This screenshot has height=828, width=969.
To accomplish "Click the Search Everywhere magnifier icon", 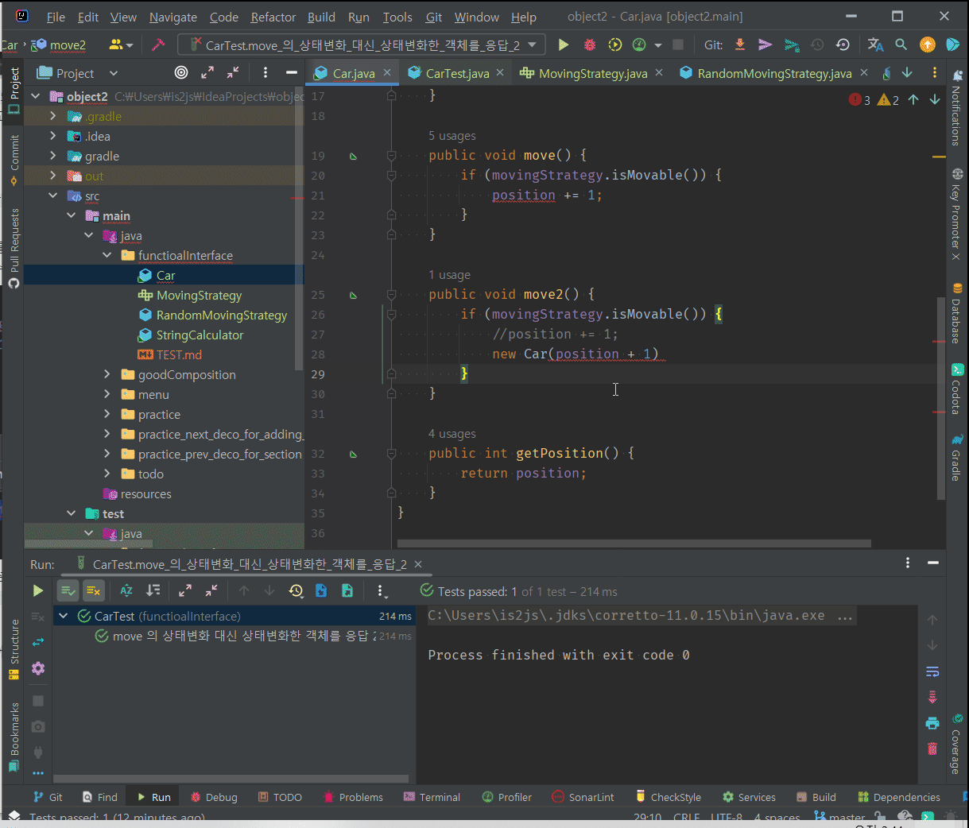I will pos(901,44).
